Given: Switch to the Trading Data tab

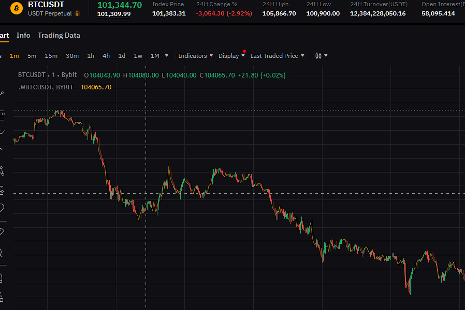Looking at the screenshot, I should 59,35.
